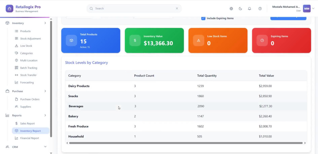
Task: Open the user account dropdown arrow
Action: pyautogui.click(x=313, y=9)
